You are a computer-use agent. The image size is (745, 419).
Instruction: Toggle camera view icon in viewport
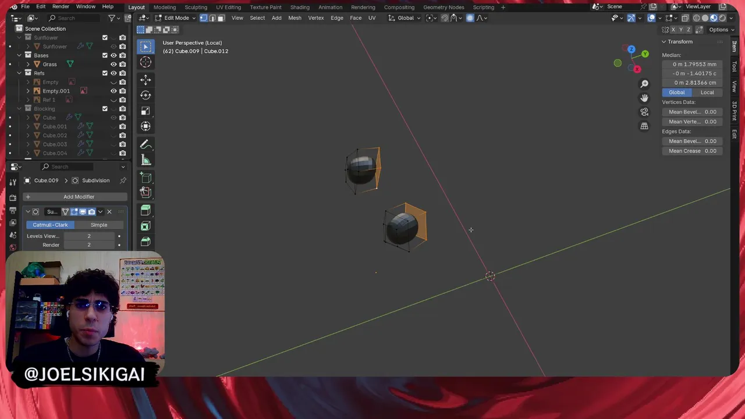coord(644,112)
